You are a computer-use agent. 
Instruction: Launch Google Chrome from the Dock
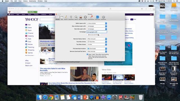pyautogui.click(x=51, y=97)
